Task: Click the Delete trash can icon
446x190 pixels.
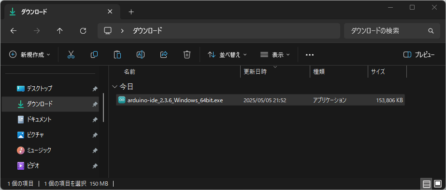Action: pyautogui.click(x=187, y=54)
